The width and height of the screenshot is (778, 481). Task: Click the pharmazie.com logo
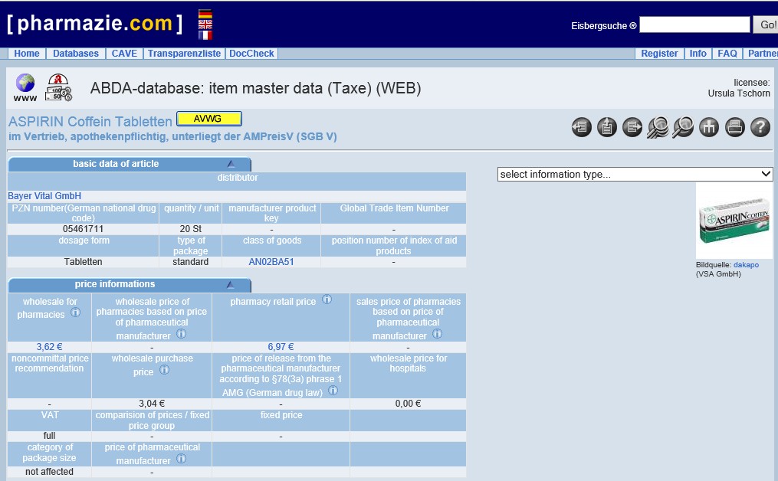pos(94,23)
